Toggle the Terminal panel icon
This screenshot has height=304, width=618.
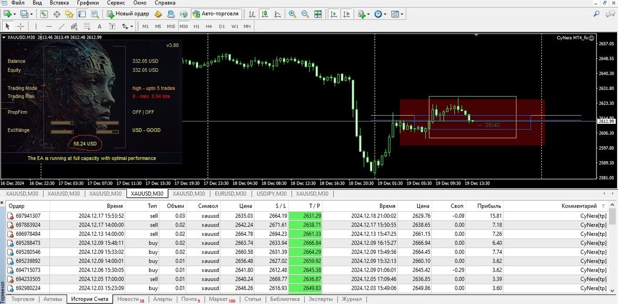[x=82, y=14]
